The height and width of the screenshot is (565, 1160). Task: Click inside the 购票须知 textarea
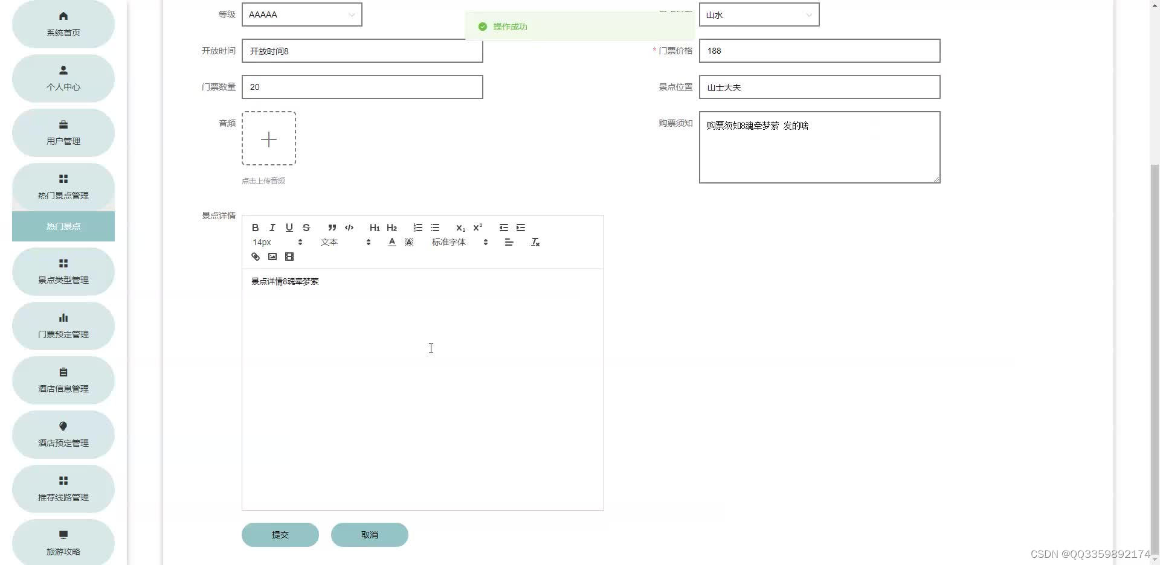click(x=819, y=147)
